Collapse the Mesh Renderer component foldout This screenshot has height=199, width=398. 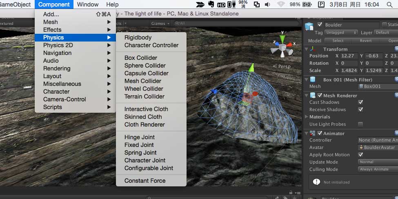click(306, 96)
